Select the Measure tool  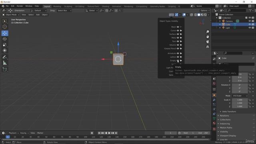pyautogui.click(x=4, y=63)
